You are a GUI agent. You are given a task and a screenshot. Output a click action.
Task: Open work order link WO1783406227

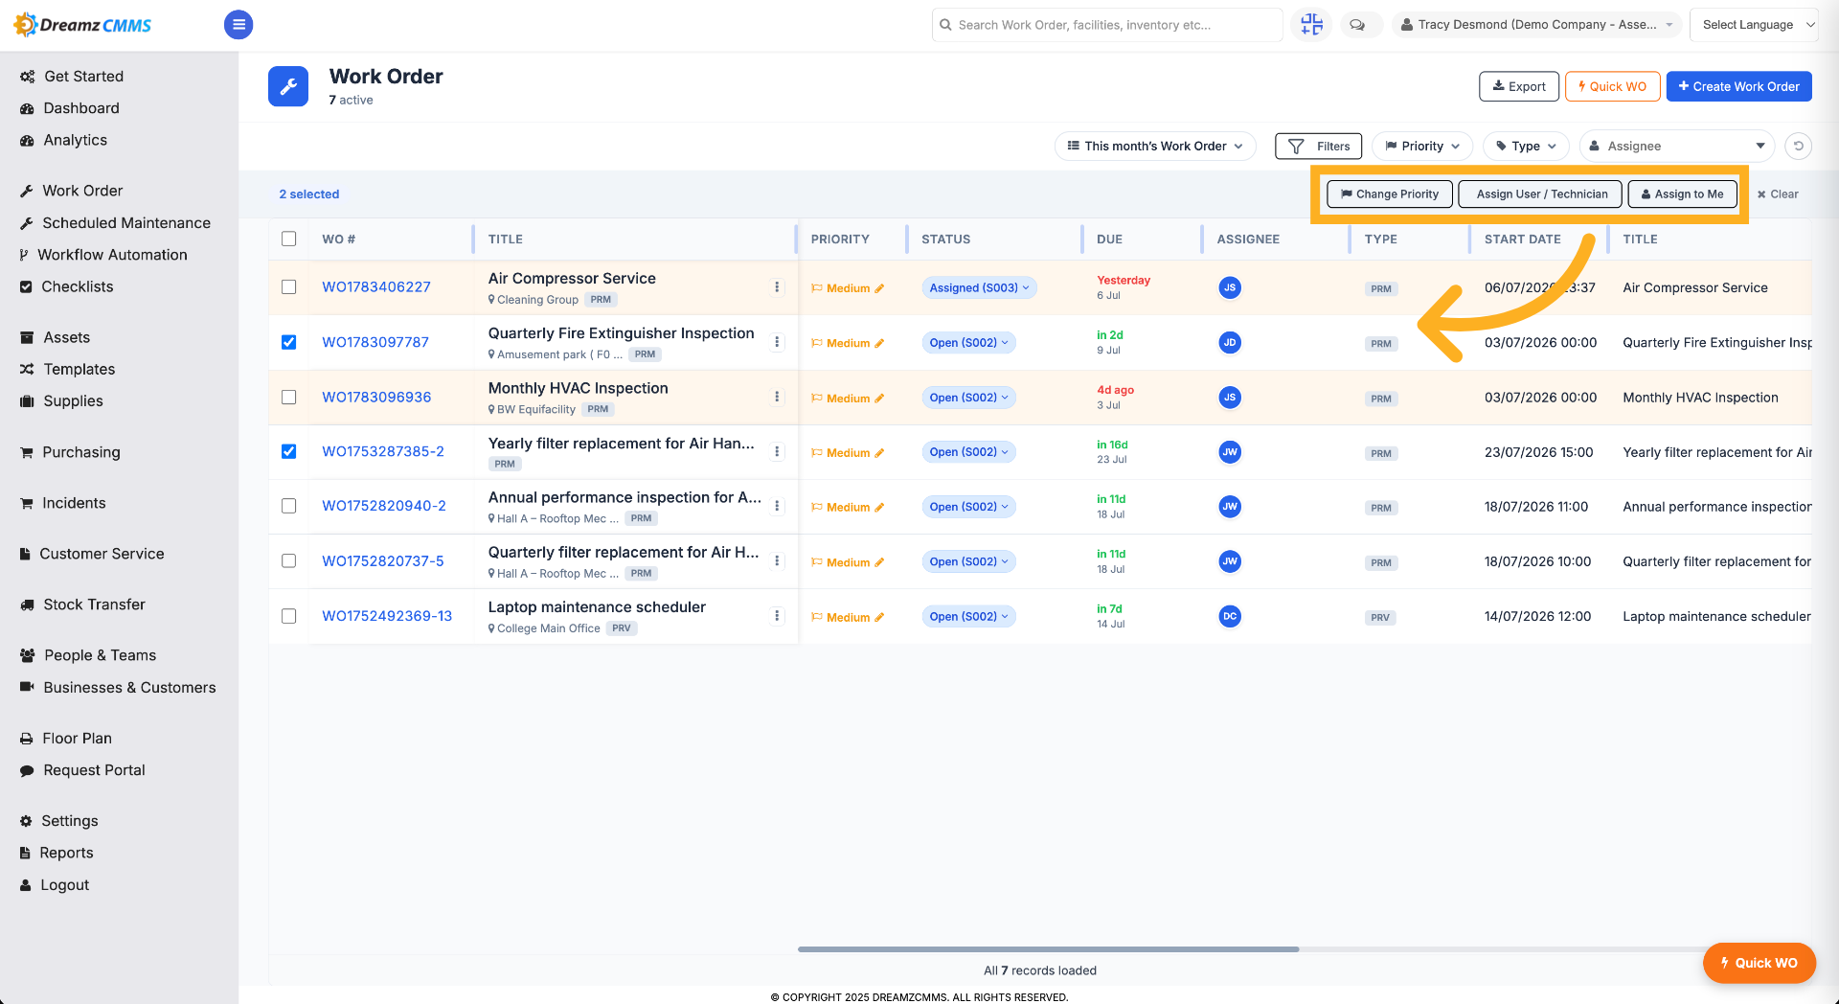[x=376, y=287]
